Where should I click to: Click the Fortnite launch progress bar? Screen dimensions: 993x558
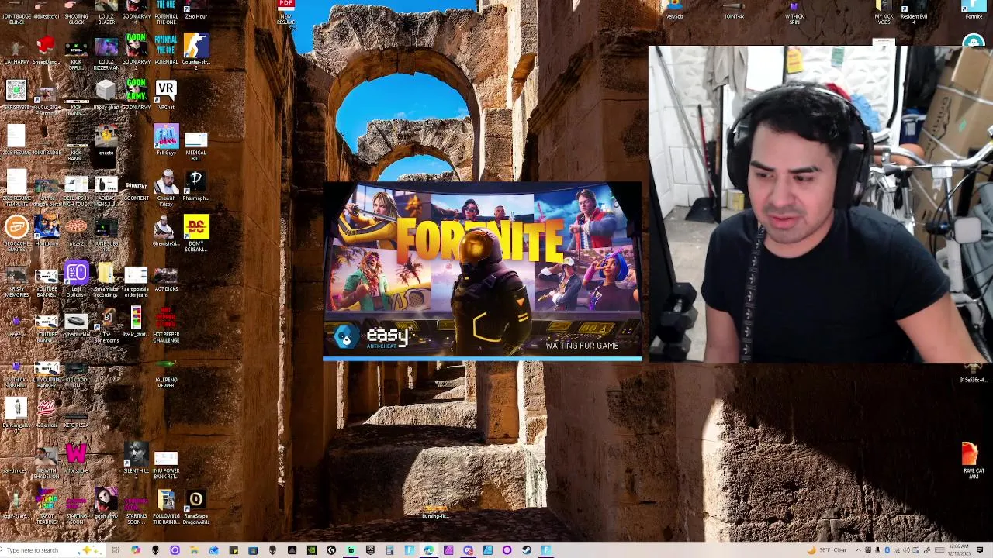point(483,359)
